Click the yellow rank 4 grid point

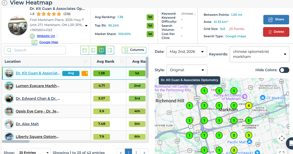click(x=248, y=106)
